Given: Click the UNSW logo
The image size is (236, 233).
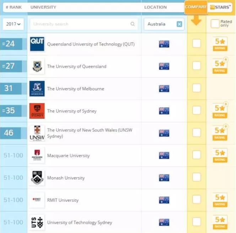Looking at the screenshot, I should (x=37, y=133).
